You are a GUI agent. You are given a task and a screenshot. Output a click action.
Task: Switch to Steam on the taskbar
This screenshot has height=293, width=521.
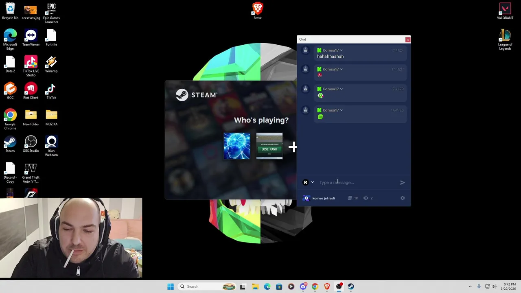[x=351, y=286]
